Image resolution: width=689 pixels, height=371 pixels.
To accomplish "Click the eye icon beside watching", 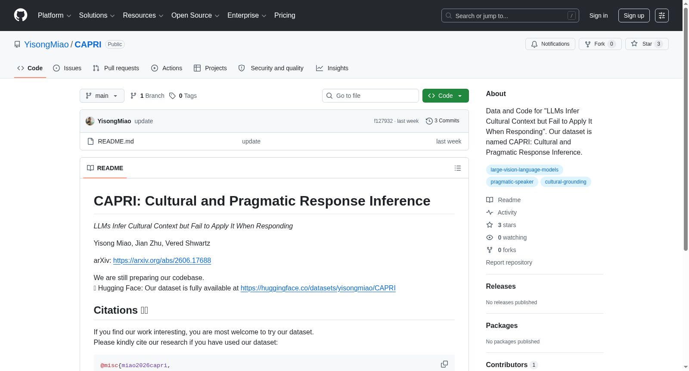I will point(490,237).
